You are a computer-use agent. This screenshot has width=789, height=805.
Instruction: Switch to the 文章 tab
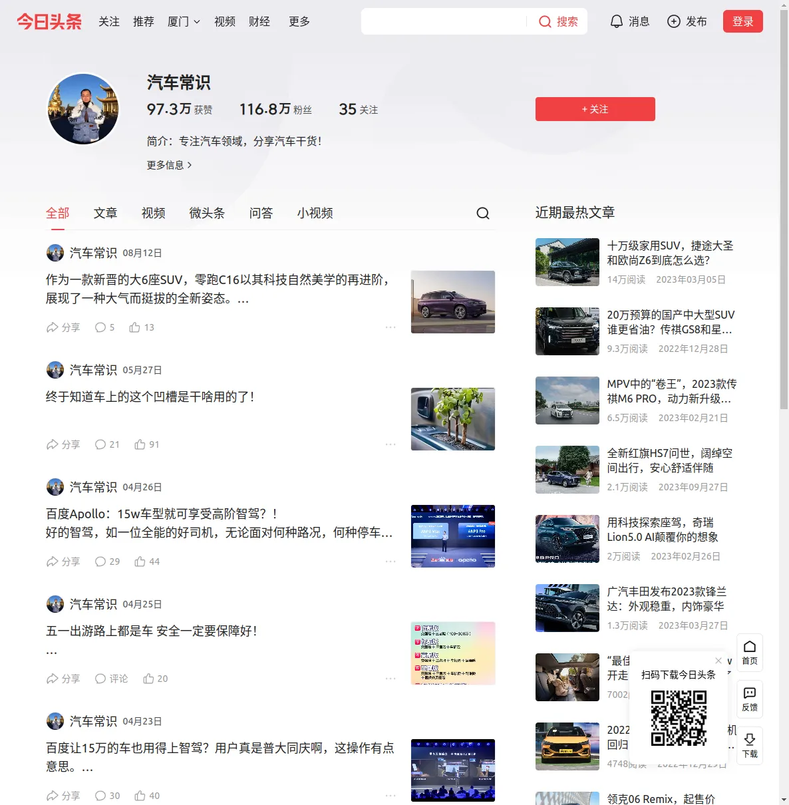106,213
